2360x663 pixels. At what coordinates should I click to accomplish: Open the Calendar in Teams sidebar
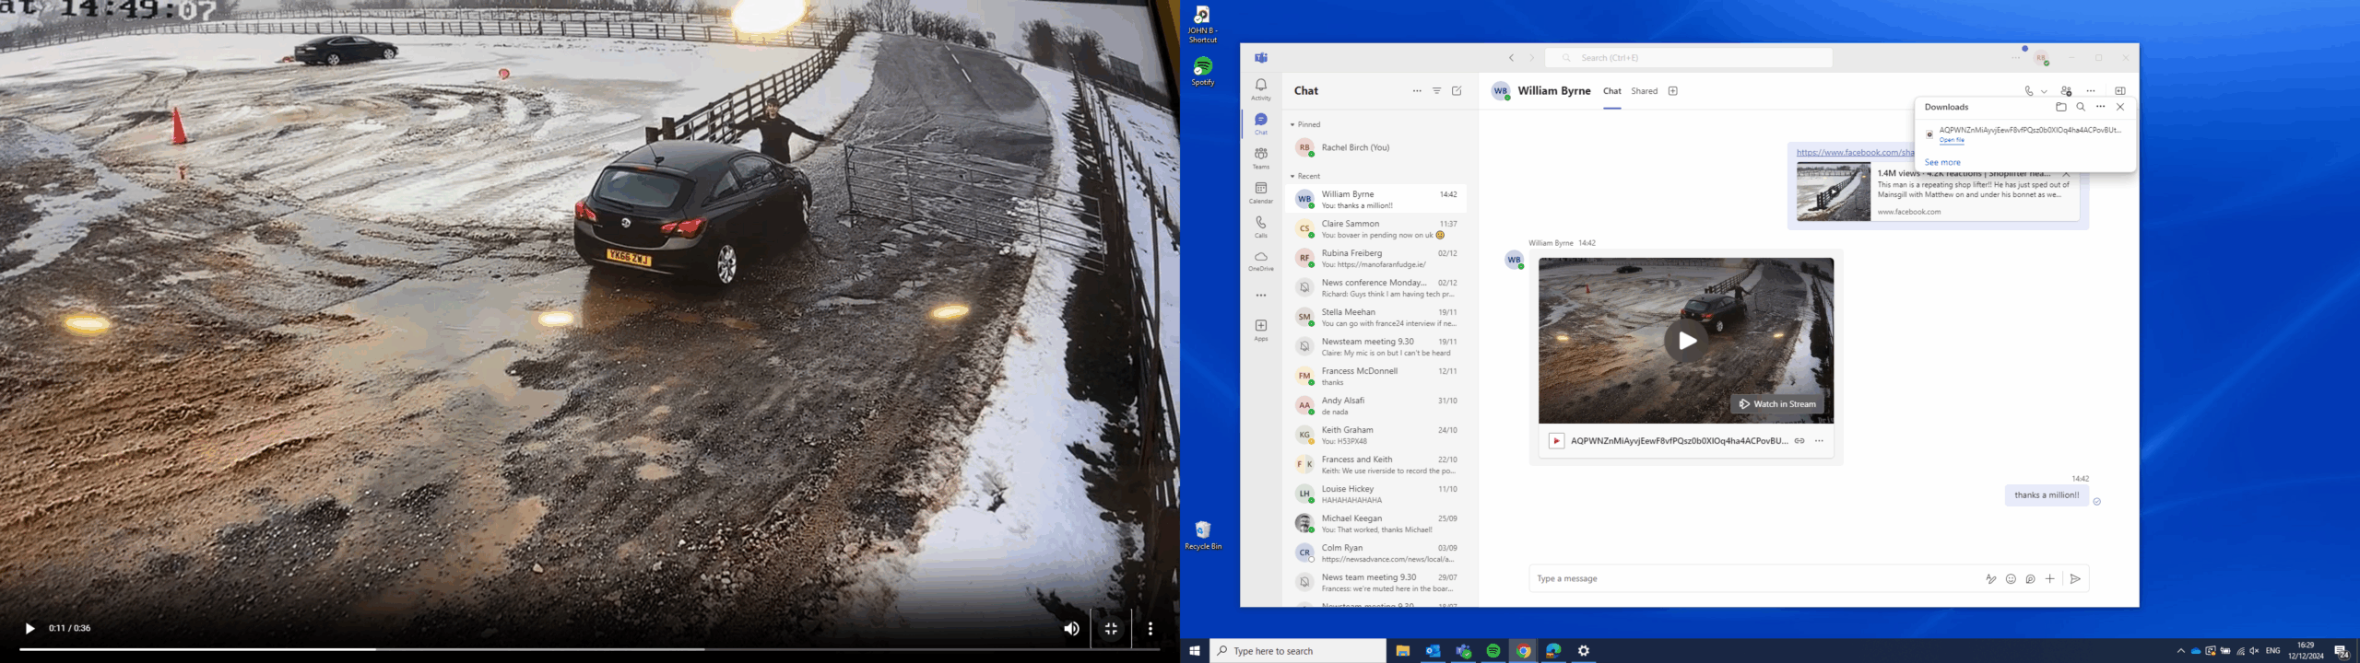(x=1260, y=192)
